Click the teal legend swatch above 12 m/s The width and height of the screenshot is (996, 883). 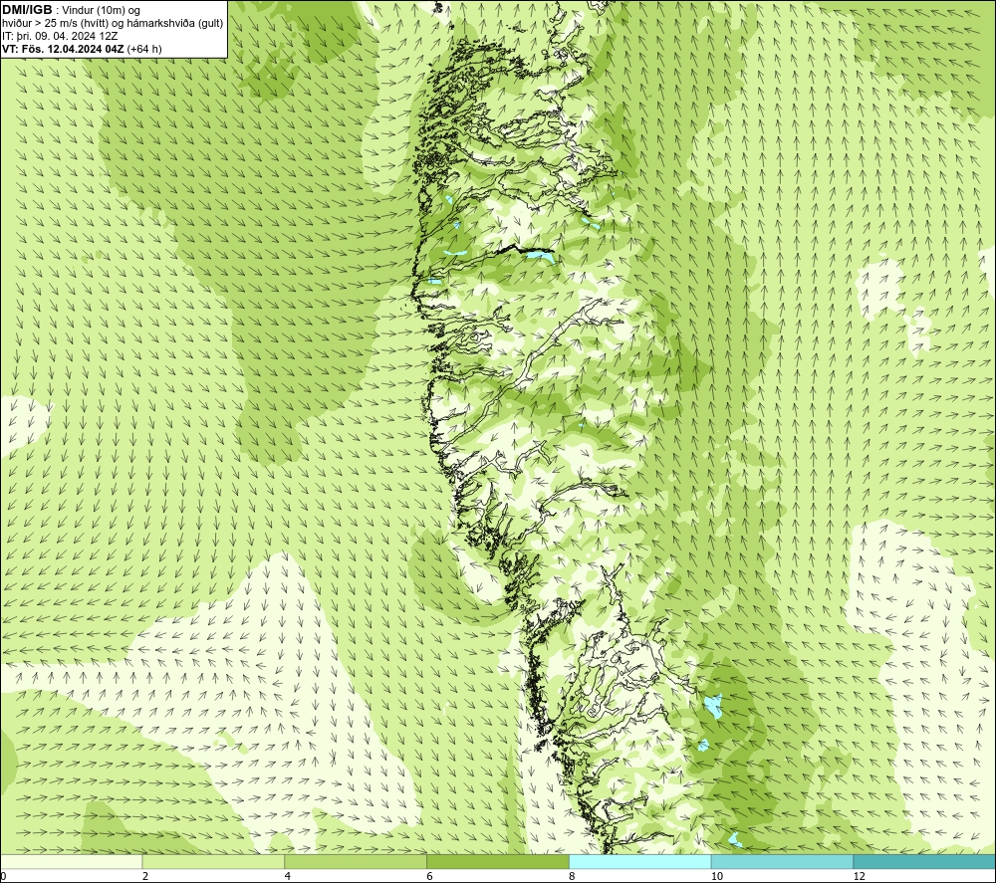point(924,861)
